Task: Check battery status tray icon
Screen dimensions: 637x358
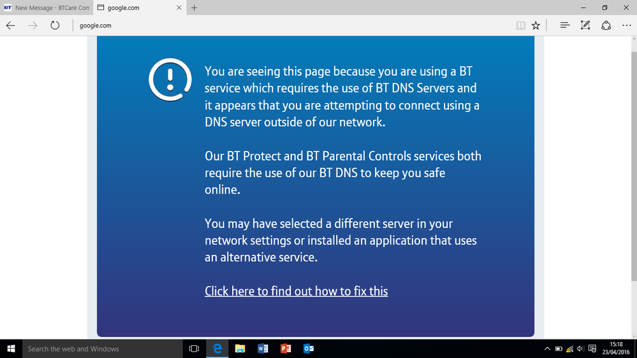Action: tap(559, 348)
